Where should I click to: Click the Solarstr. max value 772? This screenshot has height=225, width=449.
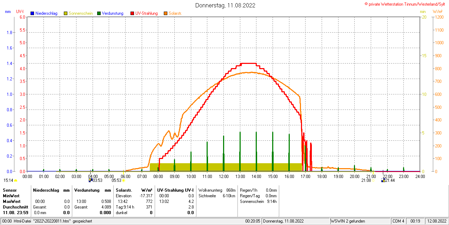(x=149, y=201)
